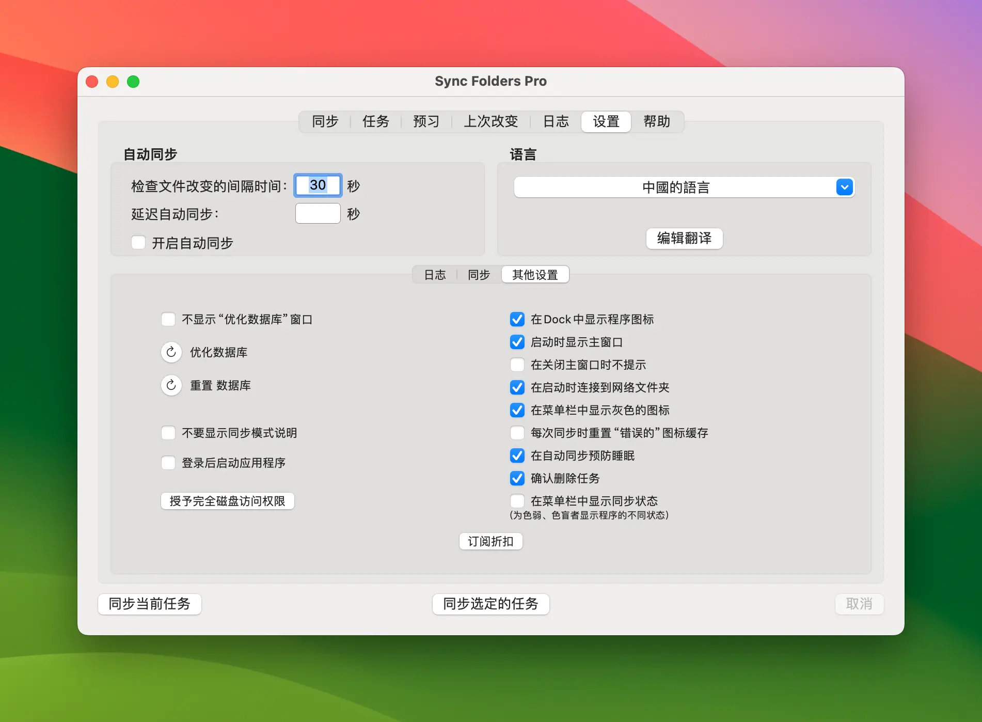Enable 在关闭主窗口时不提示
The width and height of the screenshot is (982, 722).
517,365
